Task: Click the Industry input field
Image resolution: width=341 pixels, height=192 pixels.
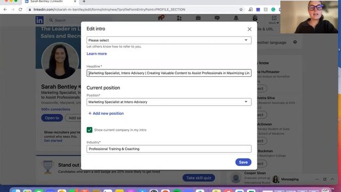Action: [x=169, y=149]
